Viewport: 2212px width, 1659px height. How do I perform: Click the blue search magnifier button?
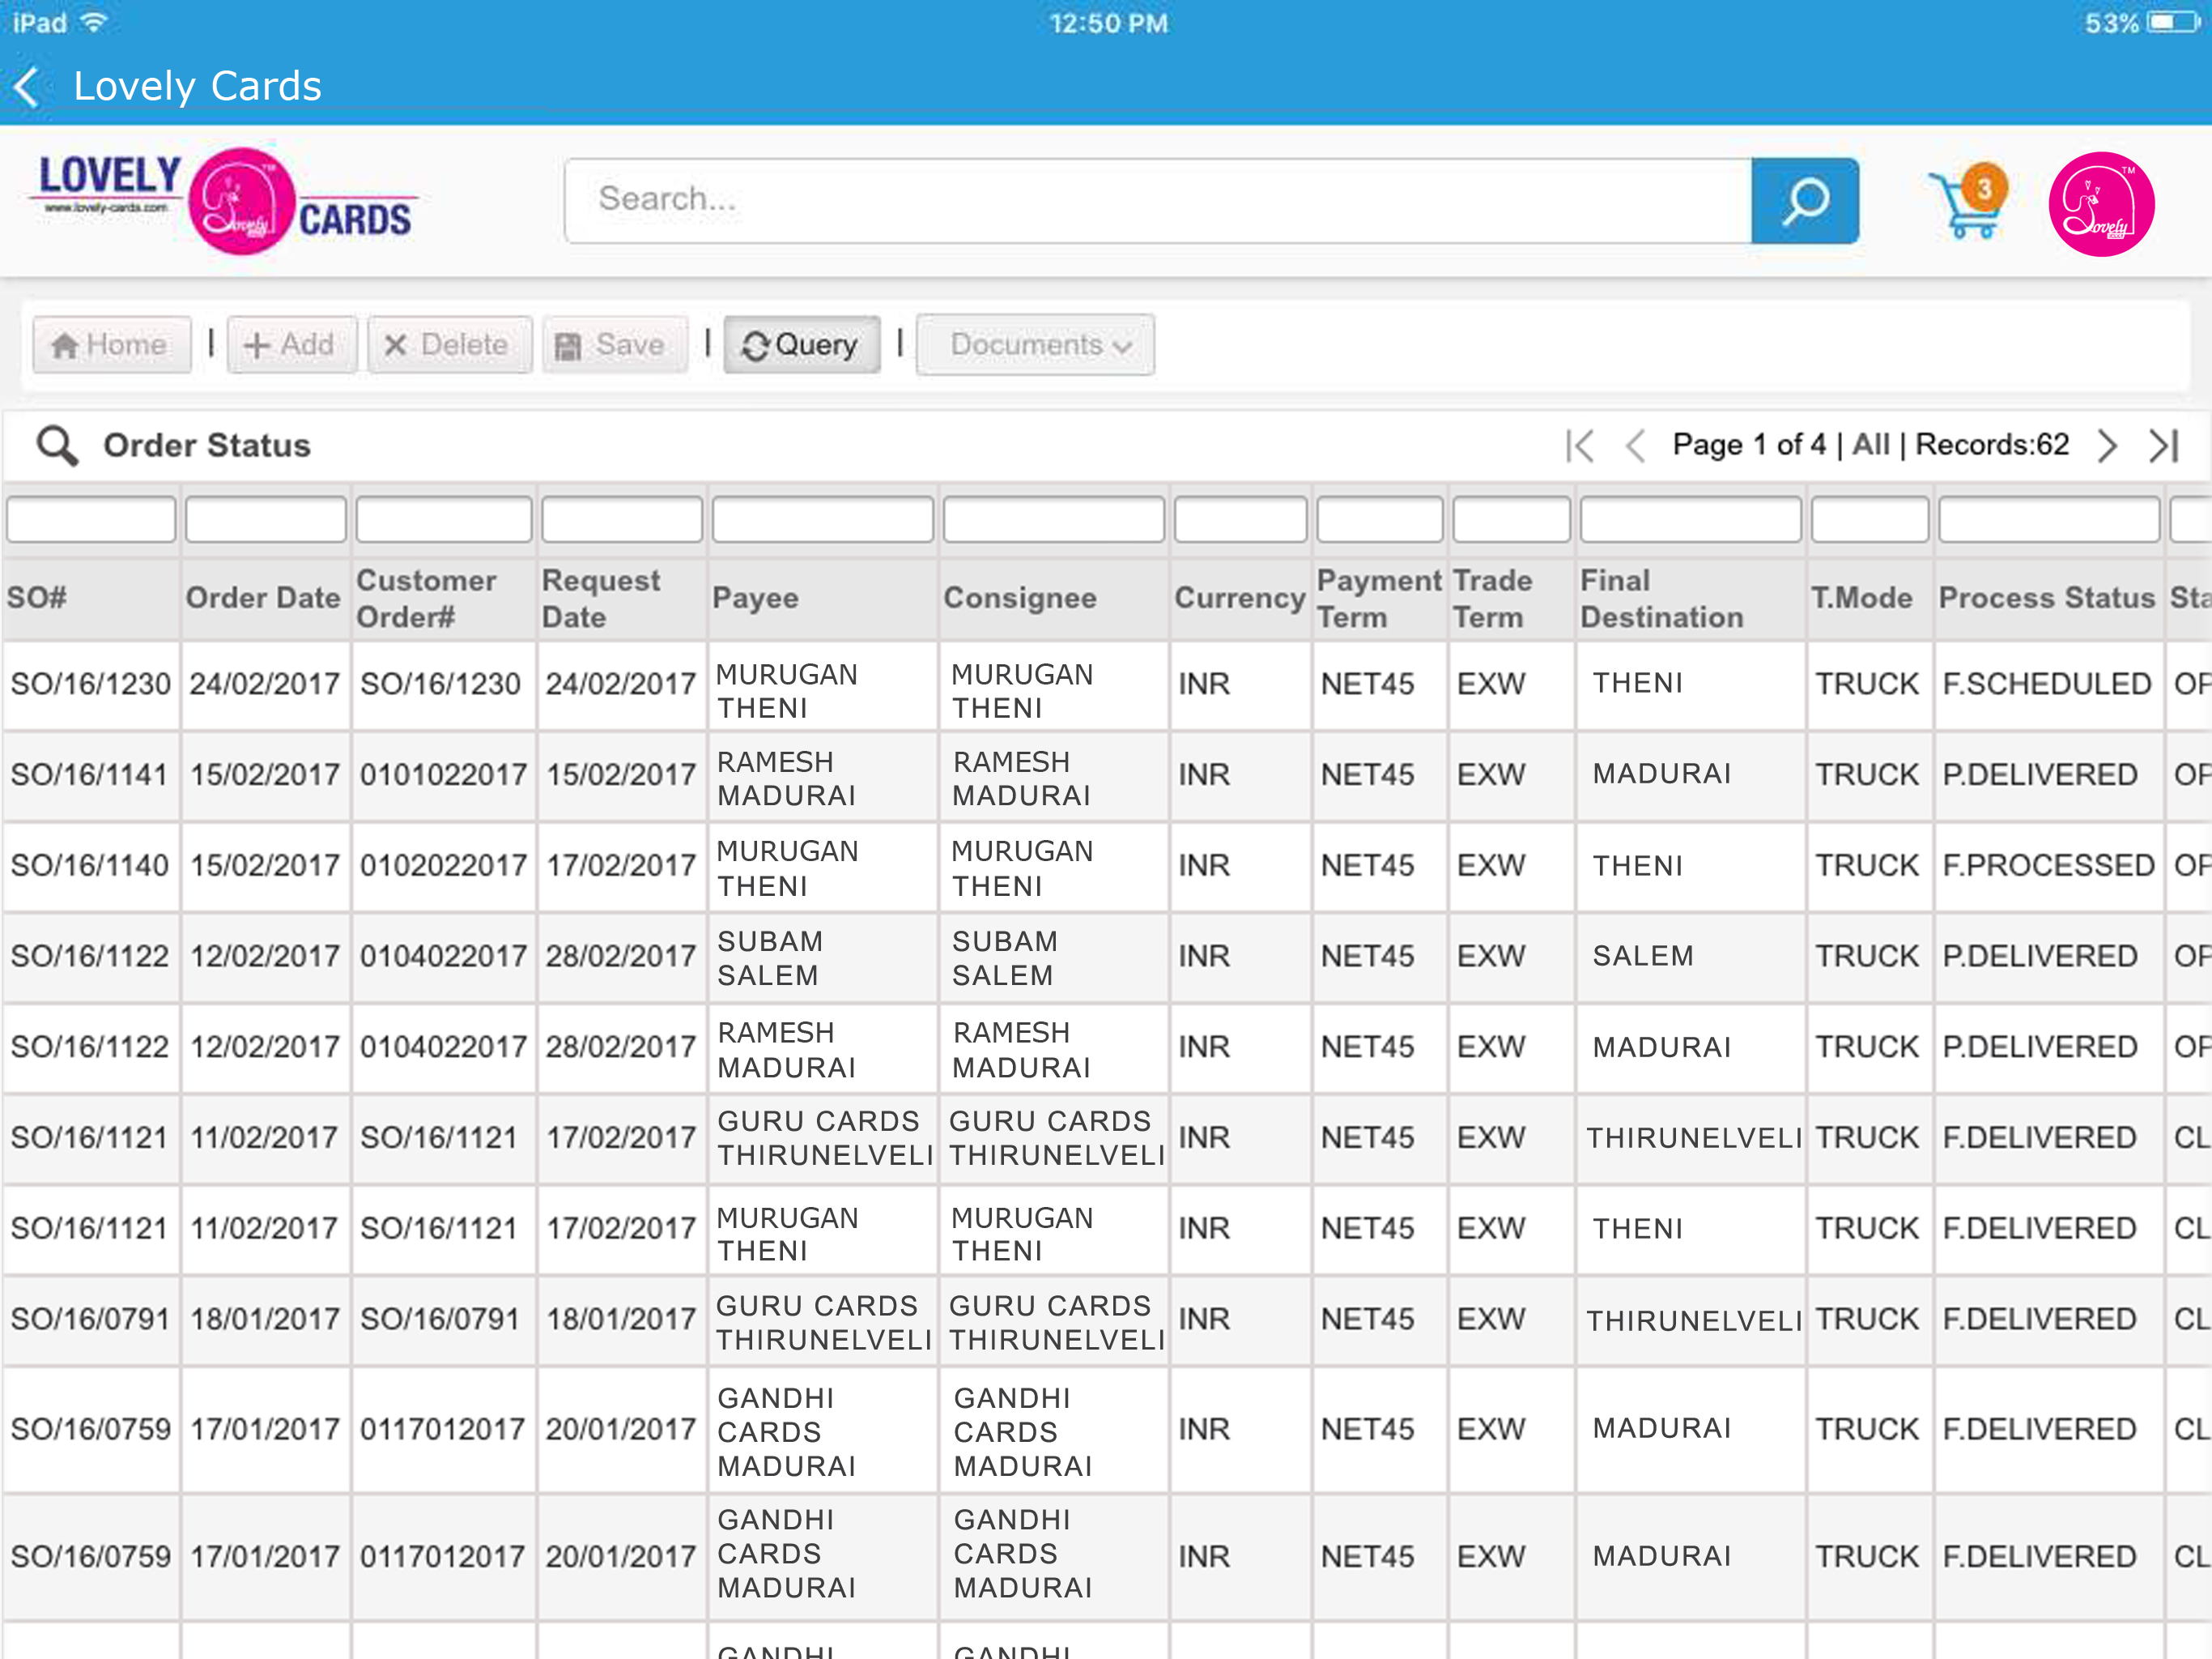(x=1805, y=201)
